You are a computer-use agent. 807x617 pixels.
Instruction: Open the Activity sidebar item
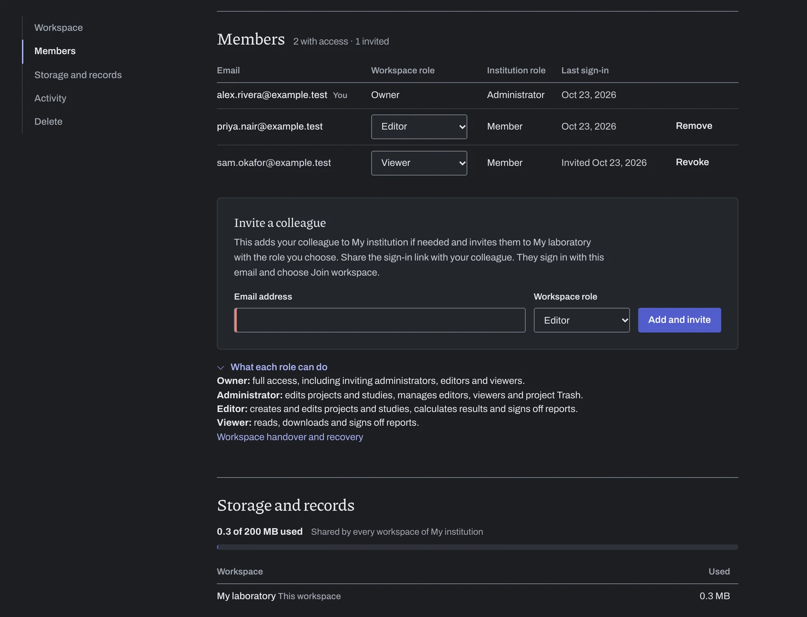click(50, 98)
